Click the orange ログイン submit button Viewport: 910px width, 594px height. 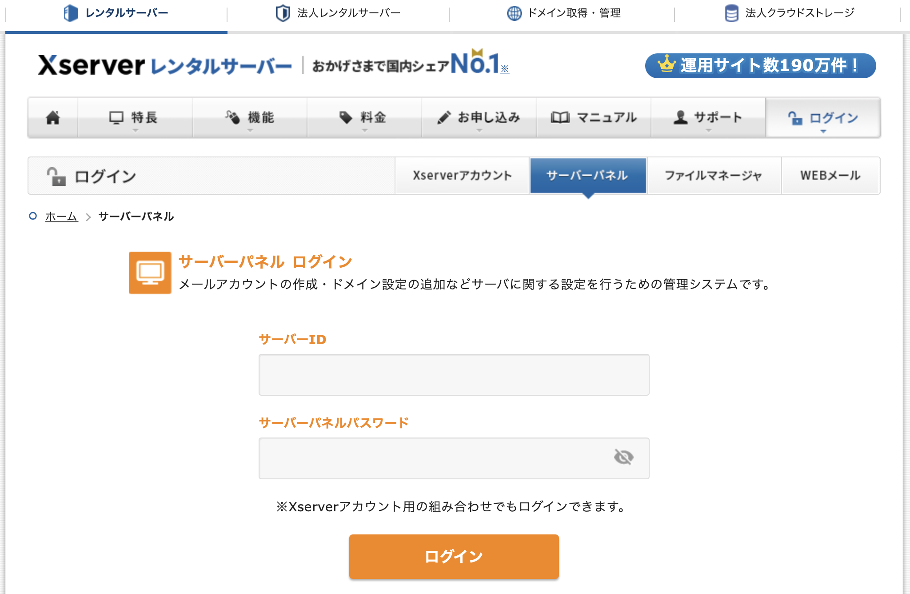coord(454,556)
